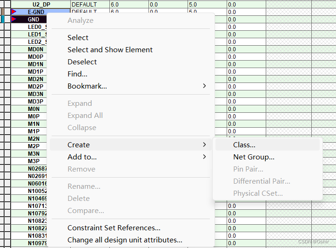Click the red flag icon beside E-GND
The image size is (336, 248).
tap(14, 12)
